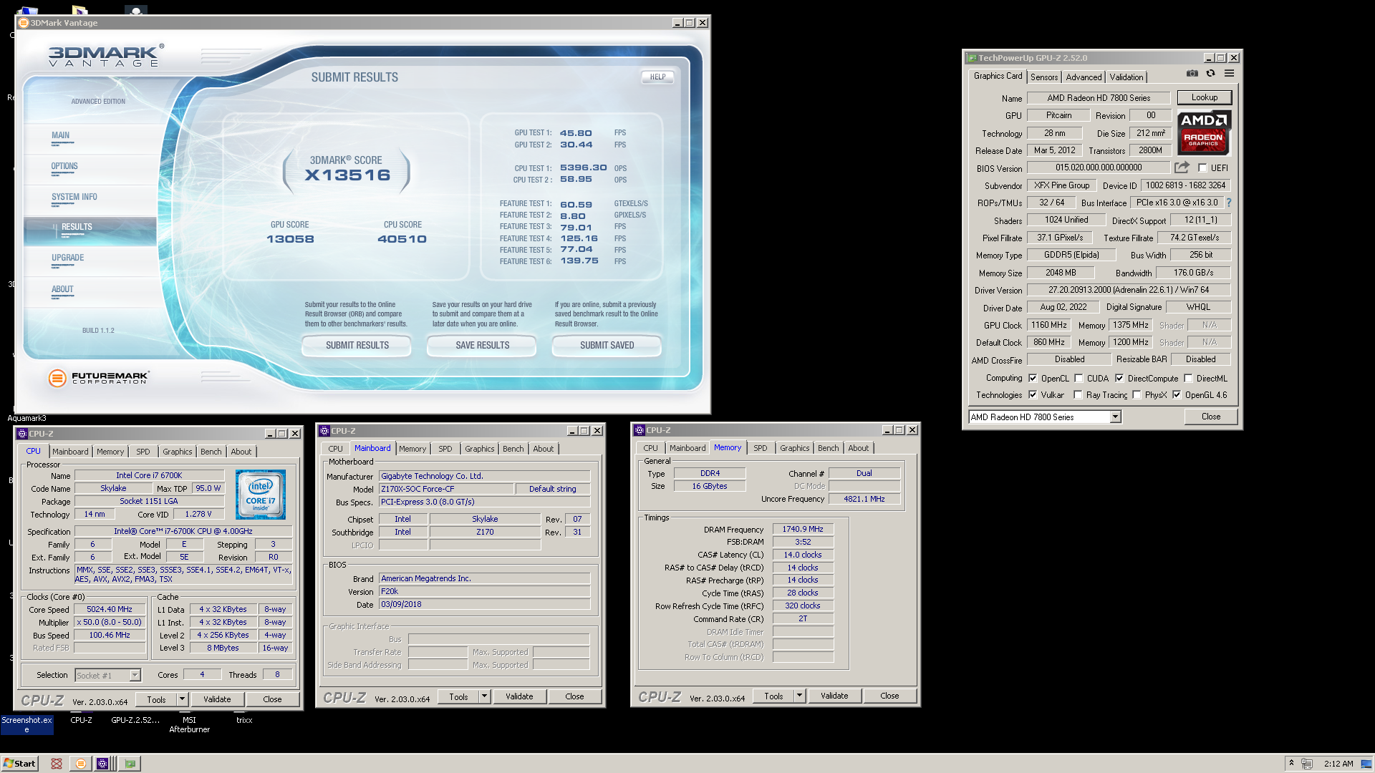Expand the Tools arrow in the CPU-Z CPU window
Image resolution: width=1375 pixels, height=773 pixels.
(182, 699)
